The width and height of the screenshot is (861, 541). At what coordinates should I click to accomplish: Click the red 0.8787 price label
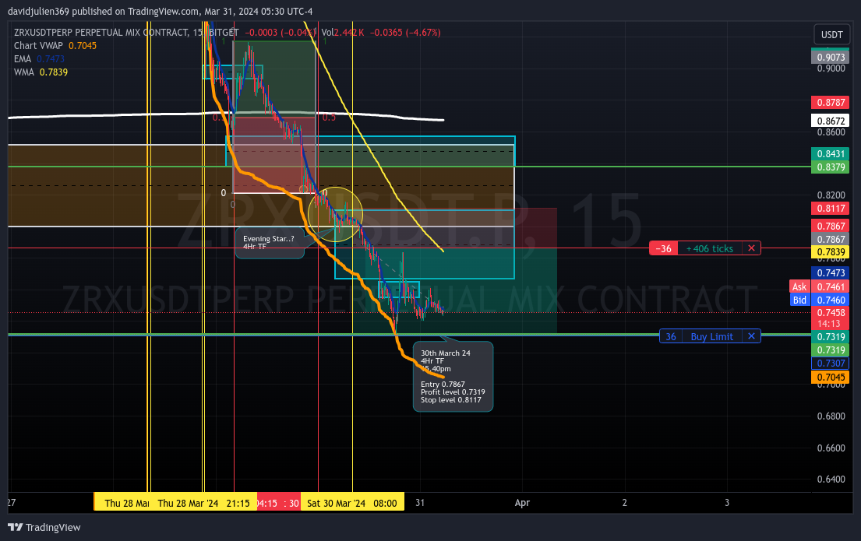(831, 102)
